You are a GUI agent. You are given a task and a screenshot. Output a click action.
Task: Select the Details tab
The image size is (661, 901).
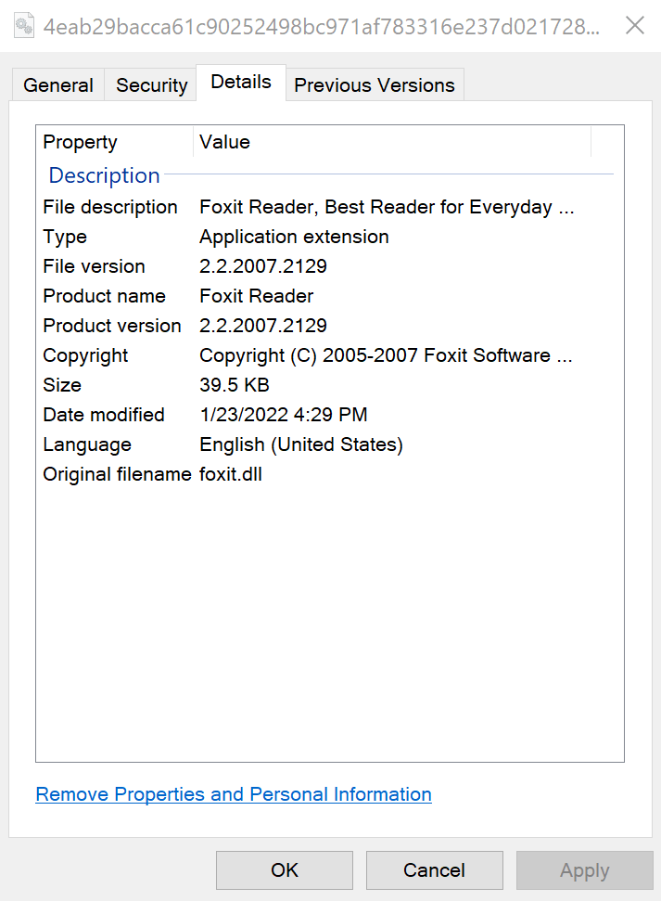coord(241,82)
